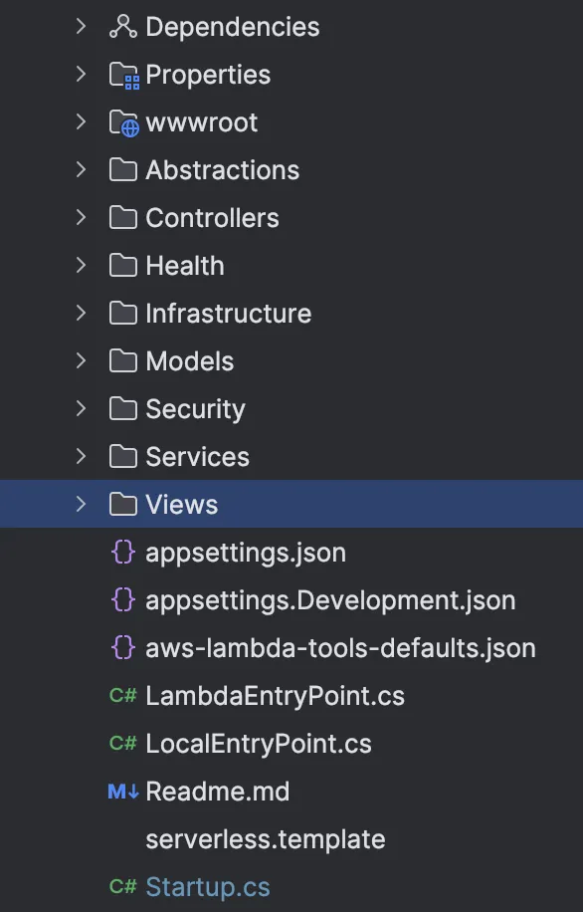Expand the Controllers folder
This screenshot has width=583, height=912.
[x=81, y=218]
